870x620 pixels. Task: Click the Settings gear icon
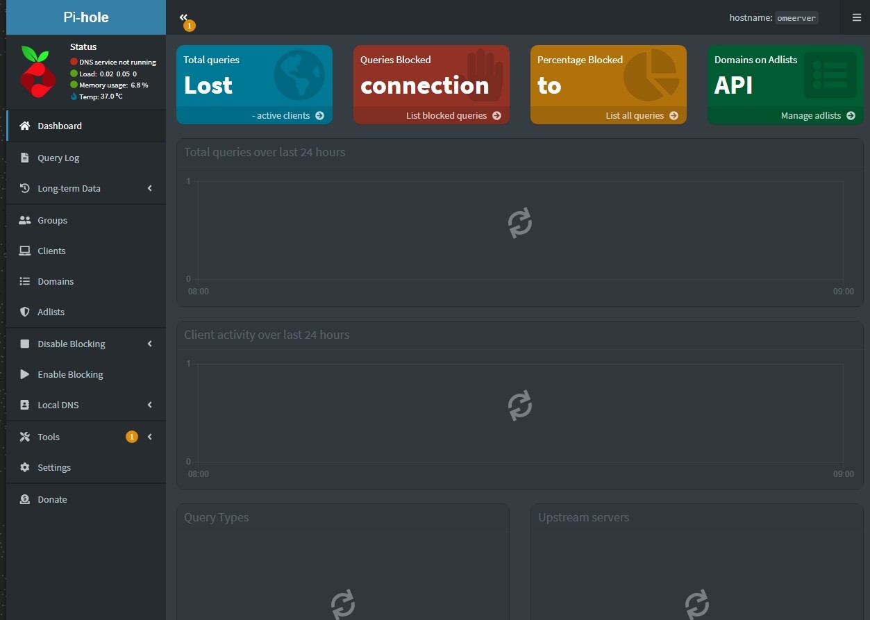(25, 467)
